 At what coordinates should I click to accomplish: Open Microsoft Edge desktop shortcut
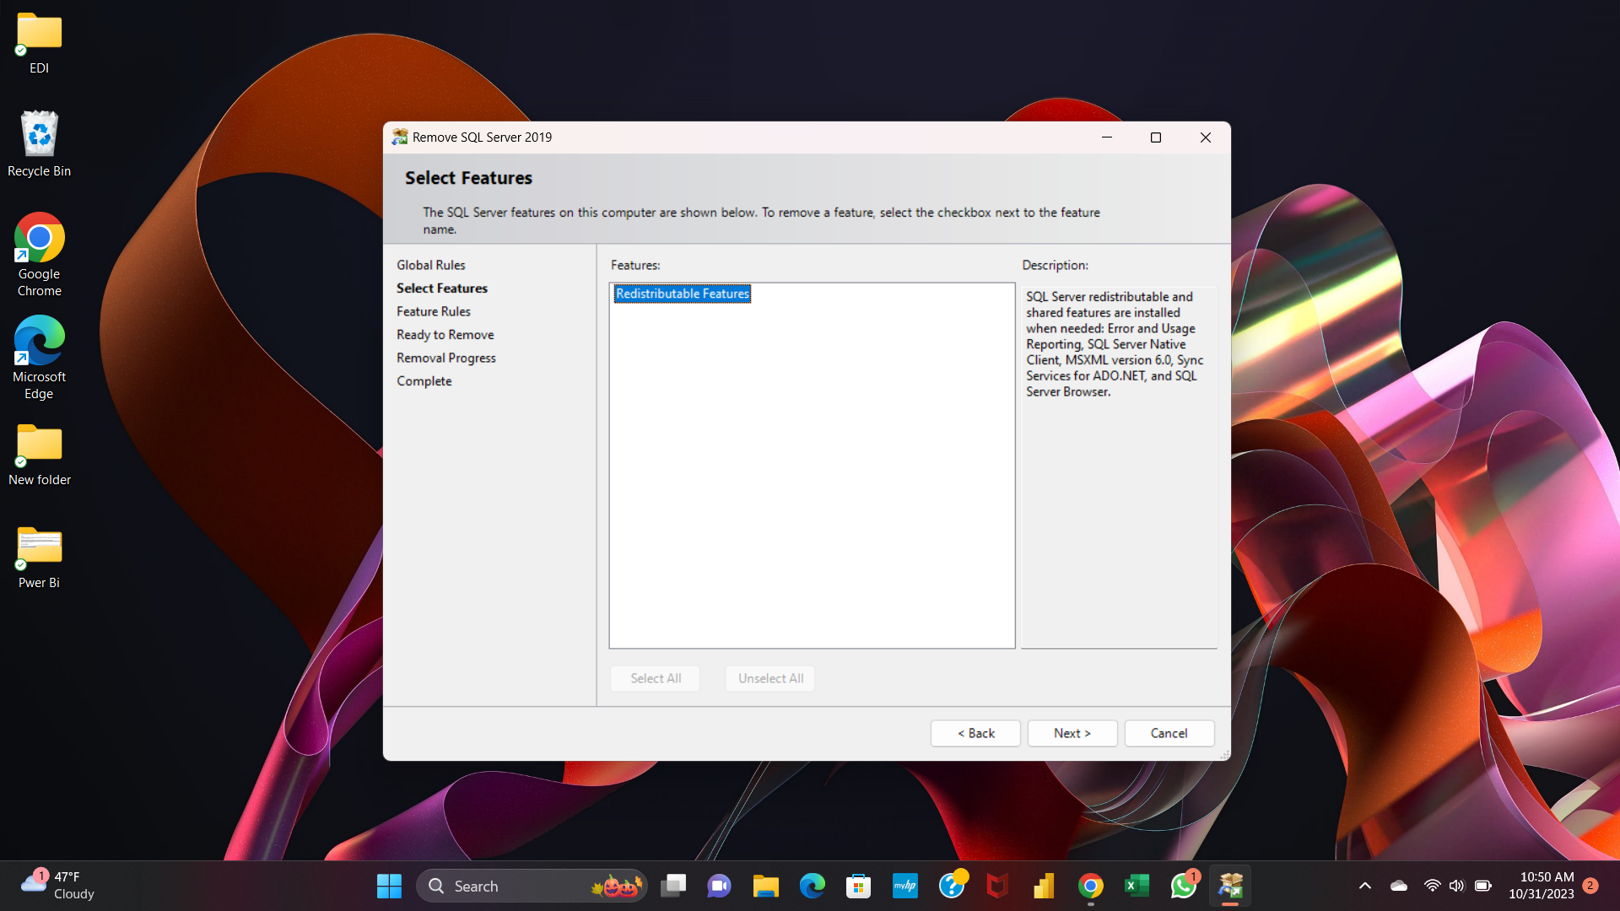point(39,342)
